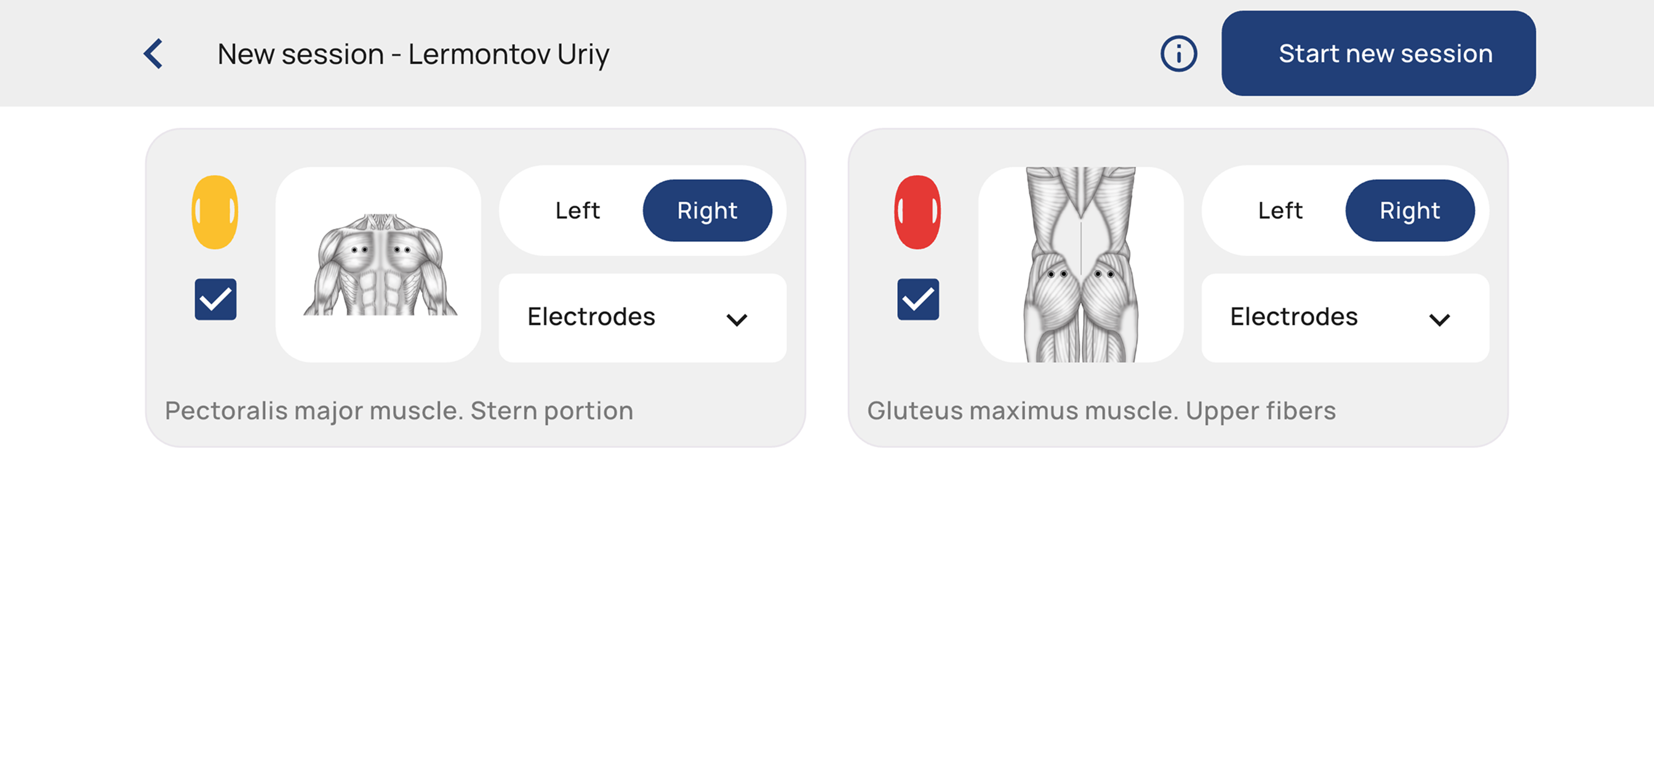Screen dimensions: 1654x764
Task: Uncheck the Gluteus maximus muscle checkbox
Action: pyautogui.click(x=918, y=299)
